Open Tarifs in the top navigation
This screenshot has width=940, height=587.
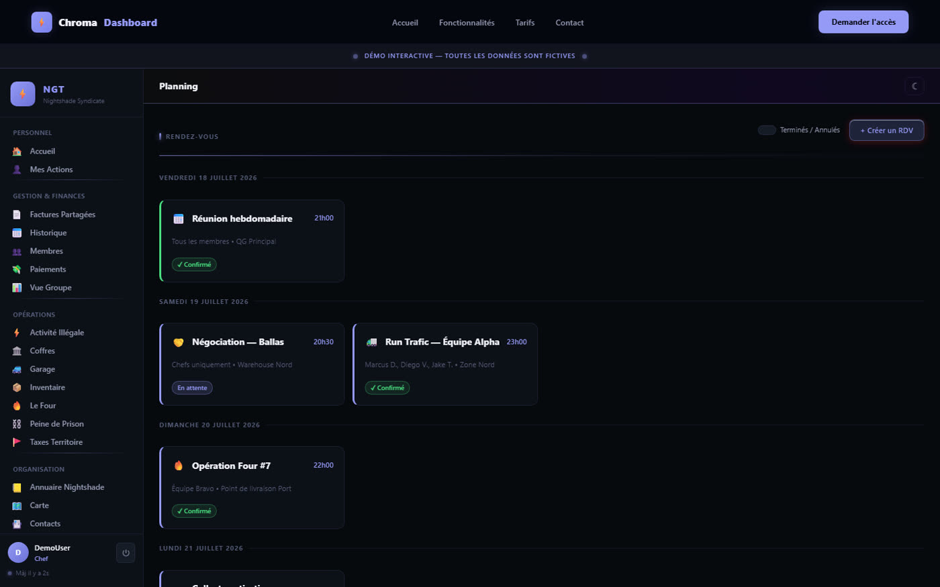coord(525,23)
